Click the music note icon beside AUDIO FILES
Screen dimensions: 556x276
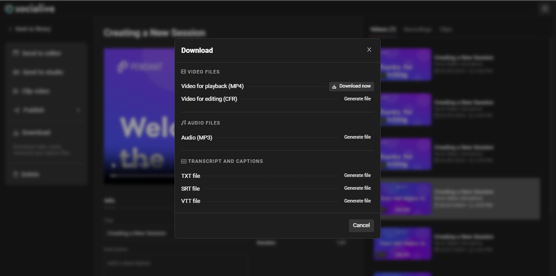coord(184,123)
